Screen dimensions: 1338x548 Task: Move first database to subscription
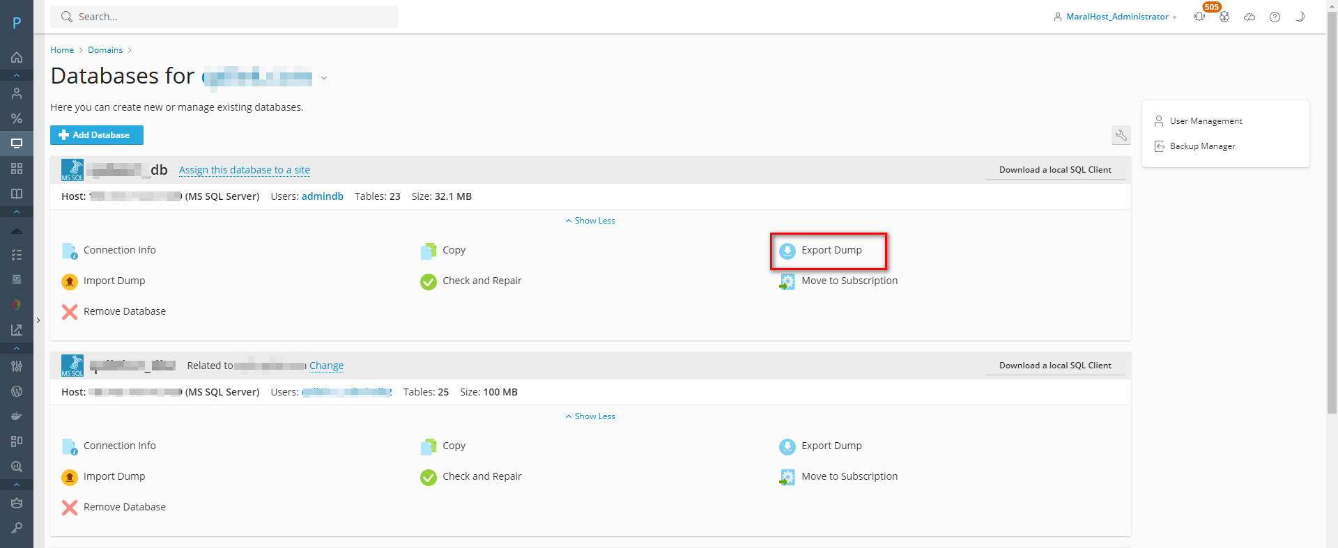pos(838,281)
